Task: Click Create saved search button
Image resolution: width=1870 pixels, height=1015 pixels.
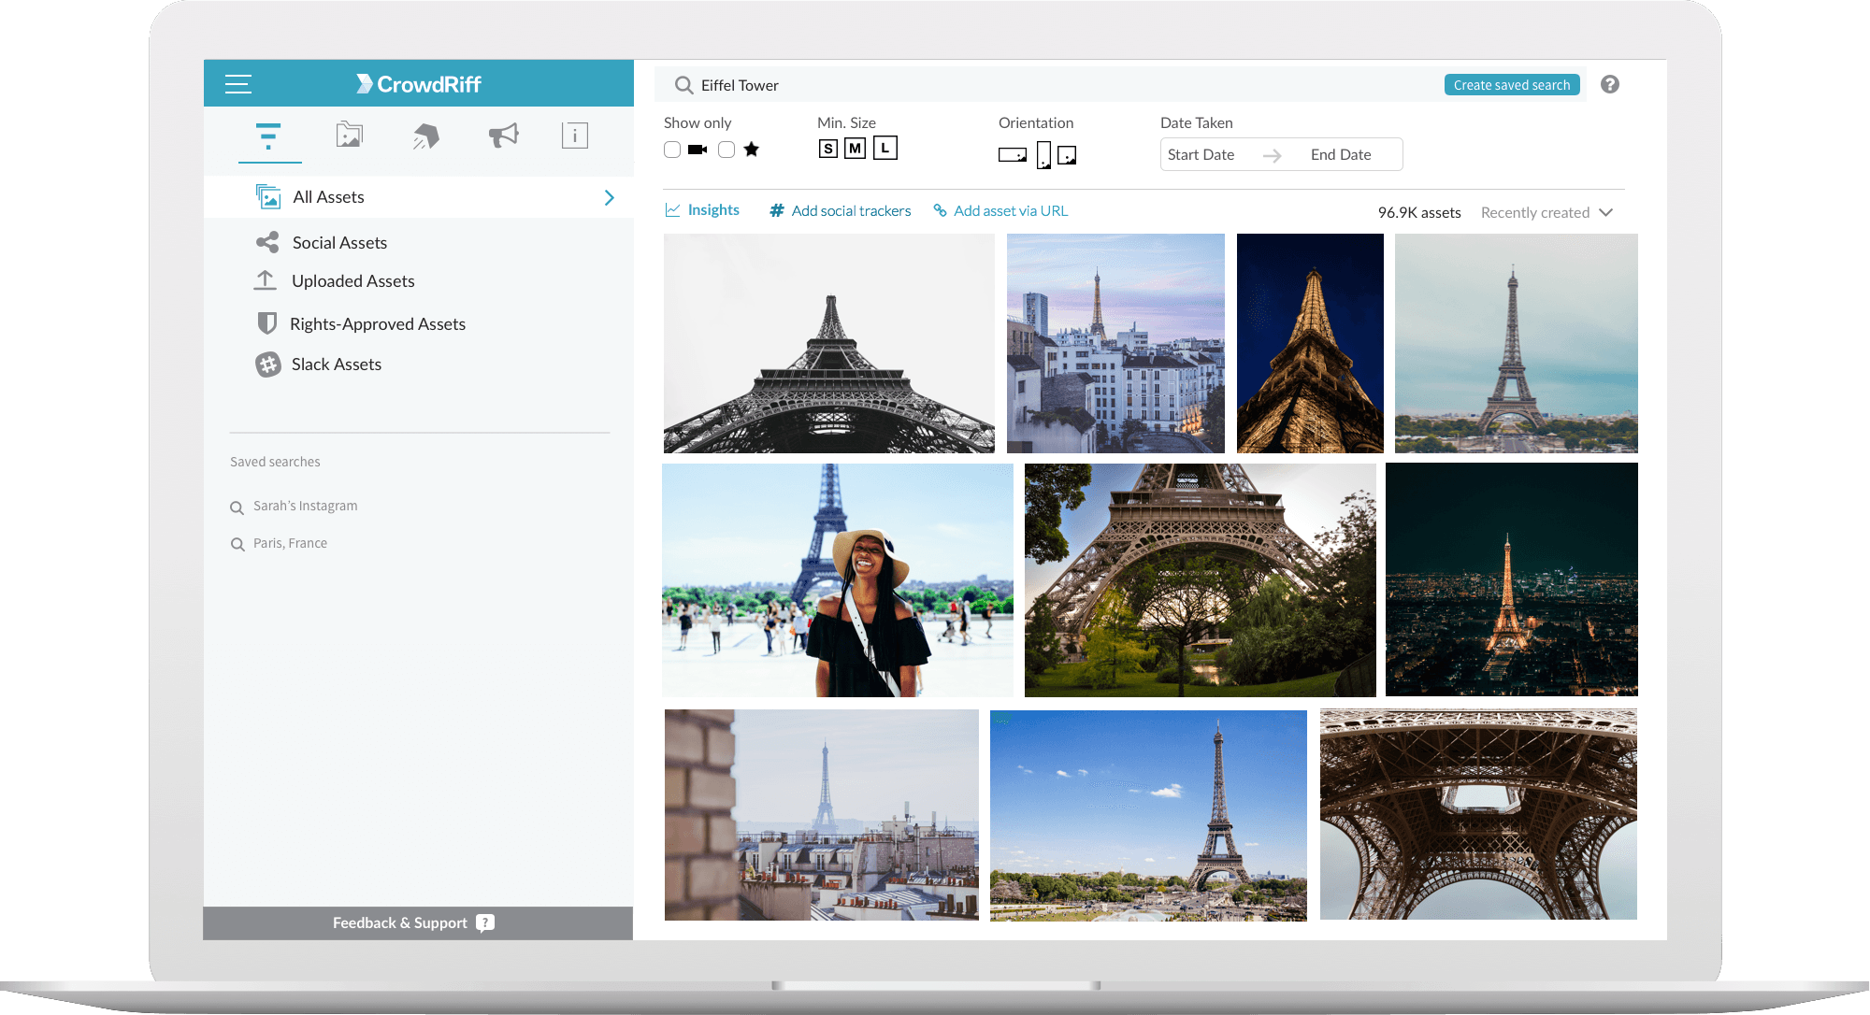Action: [x=1512, y=85]
